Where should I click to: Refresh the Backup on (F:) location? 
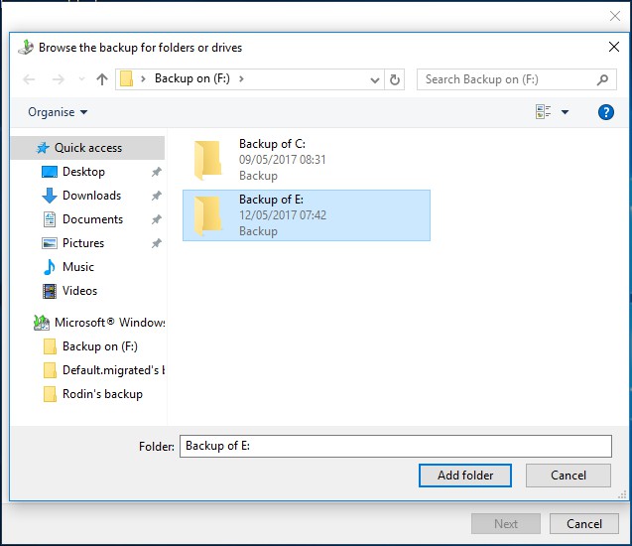(x=395, y=79)
